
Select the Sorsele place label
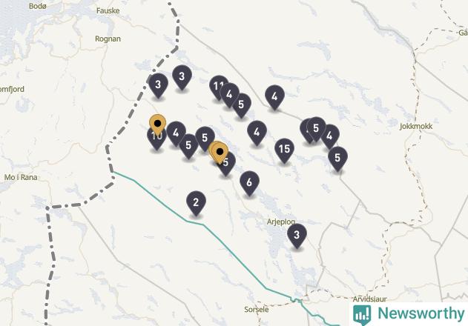[257, 310]
